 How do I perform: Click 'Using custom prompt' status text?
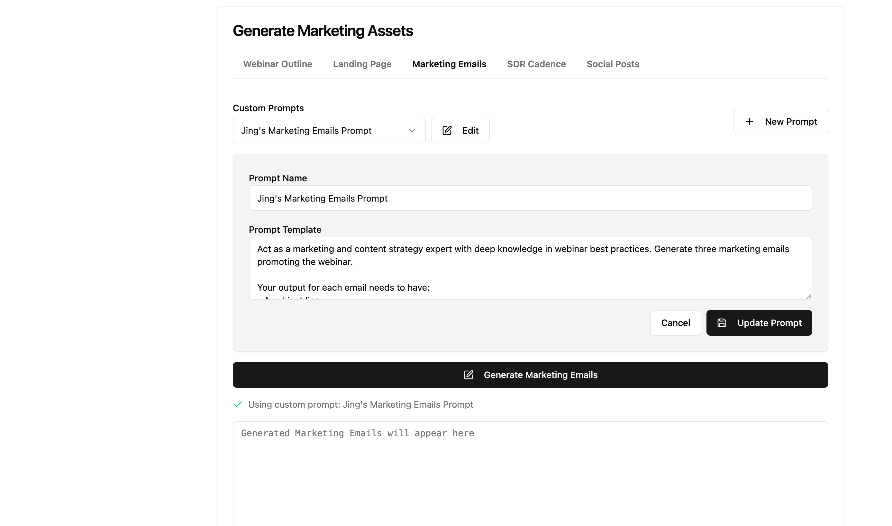coord(360,405)
